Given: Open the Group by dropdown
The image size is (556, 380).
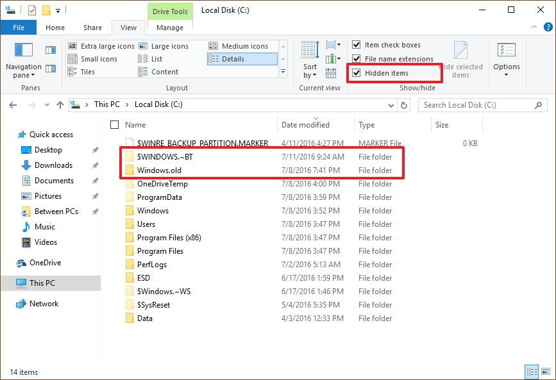Looking at the screenshot, I should click(x=333, y=45).
